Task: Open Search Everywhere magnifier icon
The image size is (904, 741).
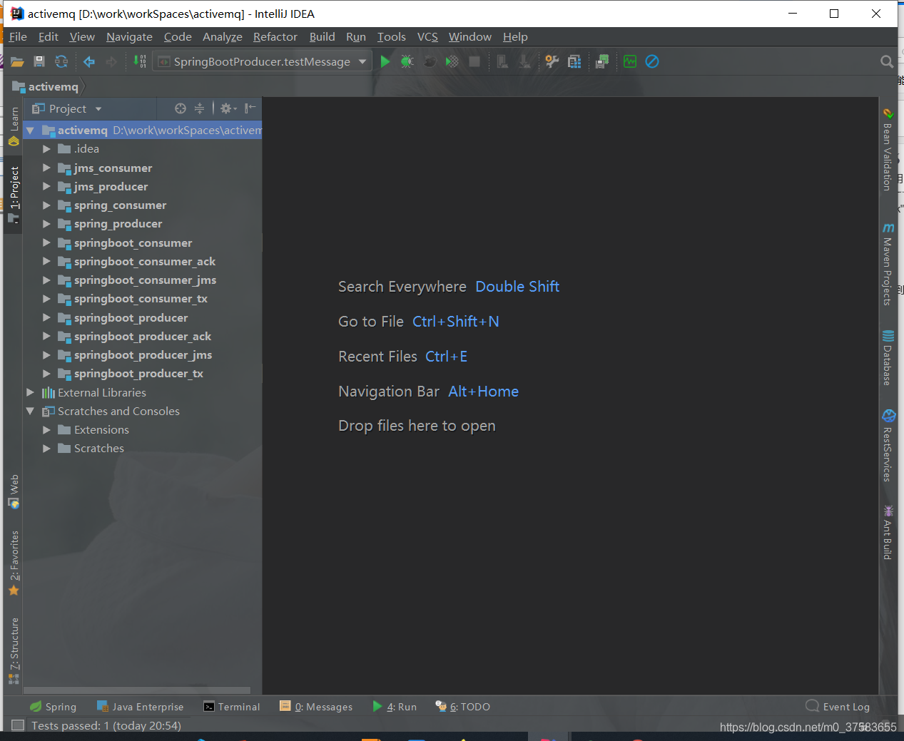Action: point(887,62)
